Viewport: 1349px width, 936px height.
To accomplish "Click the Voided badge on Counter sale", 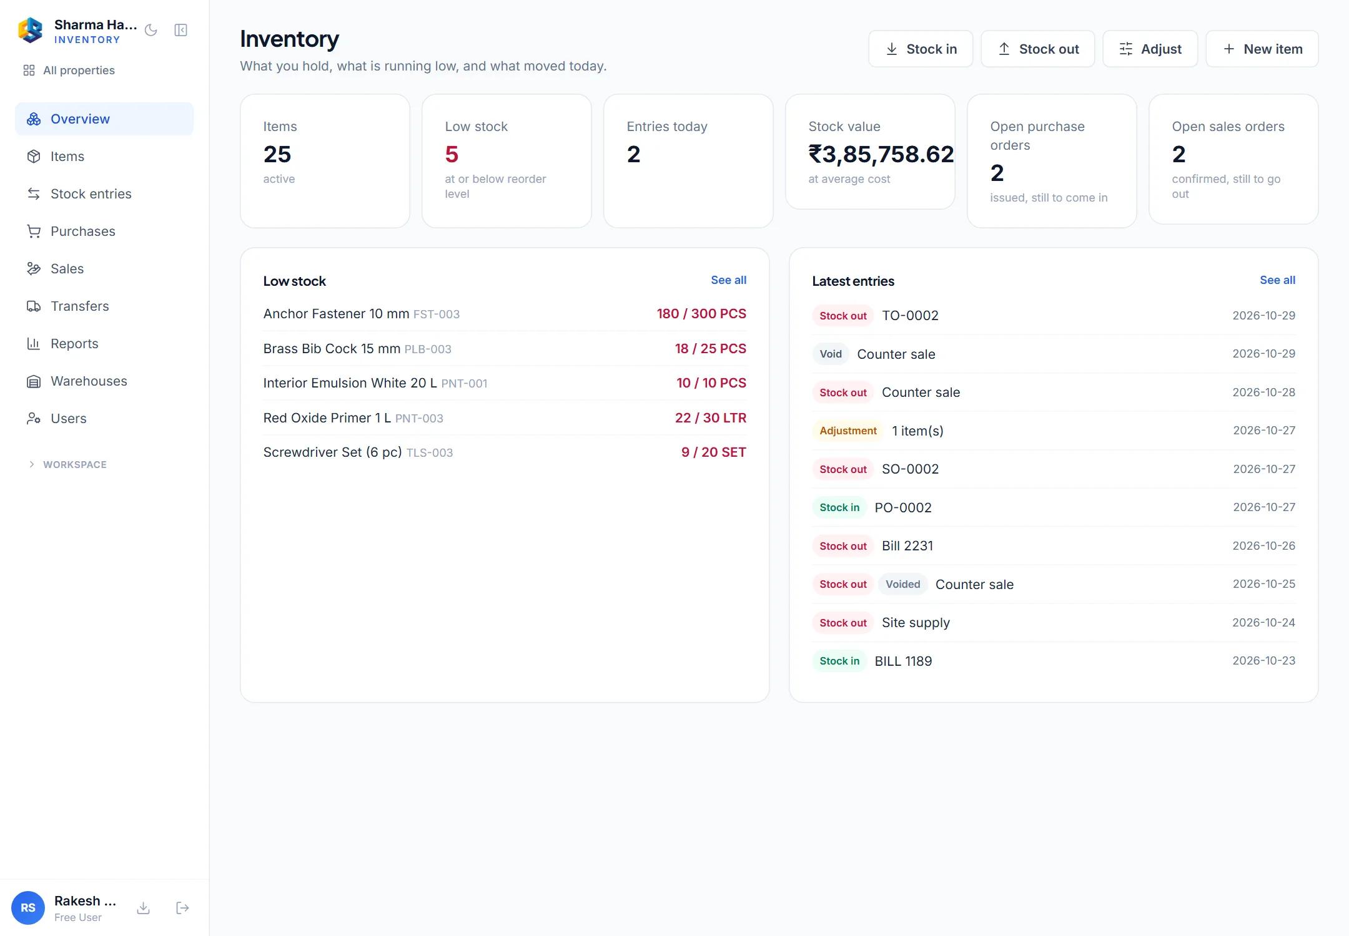I will click(x=902, y=584).
